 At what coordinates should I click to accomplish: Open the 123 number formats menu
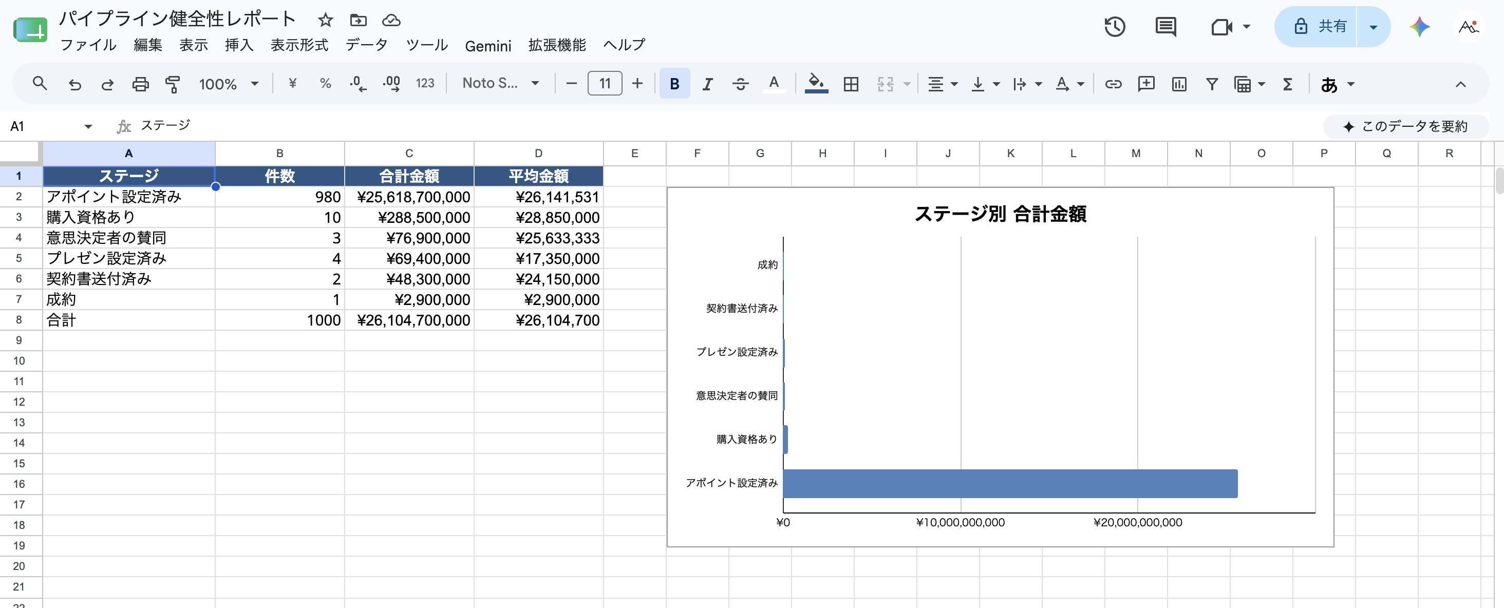[424, 83]
